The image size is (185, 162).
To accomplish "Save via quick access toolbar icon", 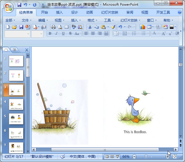I will (x=19, y=5).
